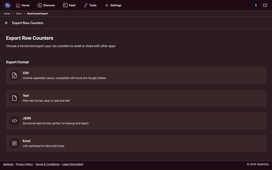Go to the Home tab
Image resolution: width=272 pixels, height=170 pixels.
point(22,5)
